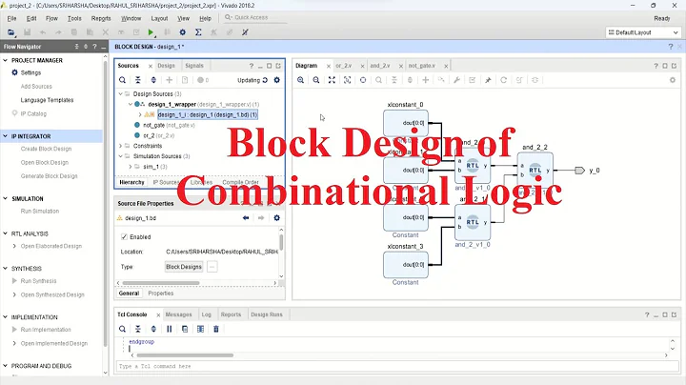Click Run Implementation
This screenshot has width=686, height=385.
click(46, 330)
